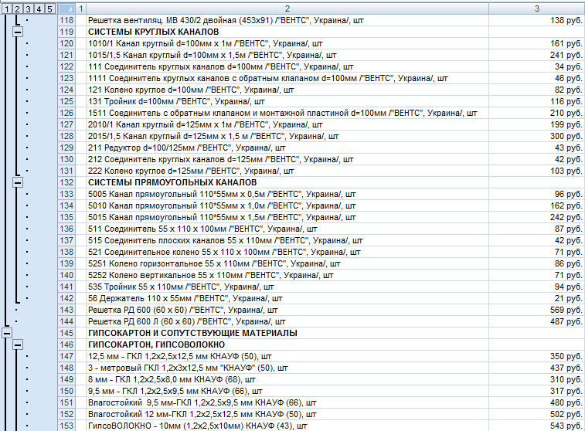This screenshot has width=585, height=431.
Task: Click cell 'Влагостойкий 12 мм-ГКЛ'
Action: click(287, 414)
